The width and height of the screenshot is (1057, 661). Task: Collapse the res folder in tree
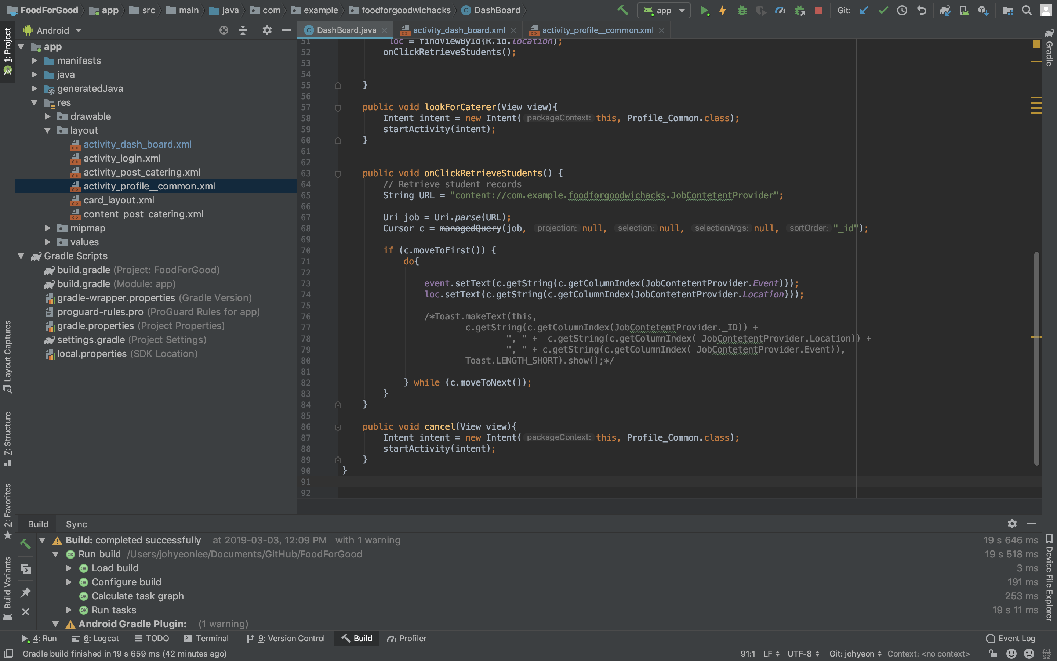click(x=34, y=102)
